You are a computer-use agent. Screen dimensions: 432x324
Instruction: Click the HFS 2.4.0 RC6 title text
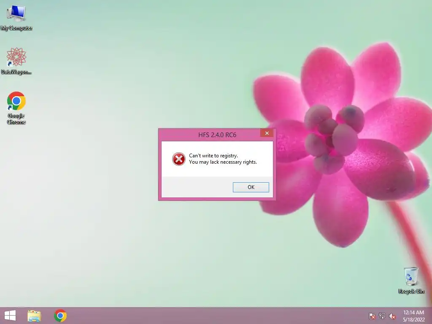pyautogui.click(x=217, y=135)
